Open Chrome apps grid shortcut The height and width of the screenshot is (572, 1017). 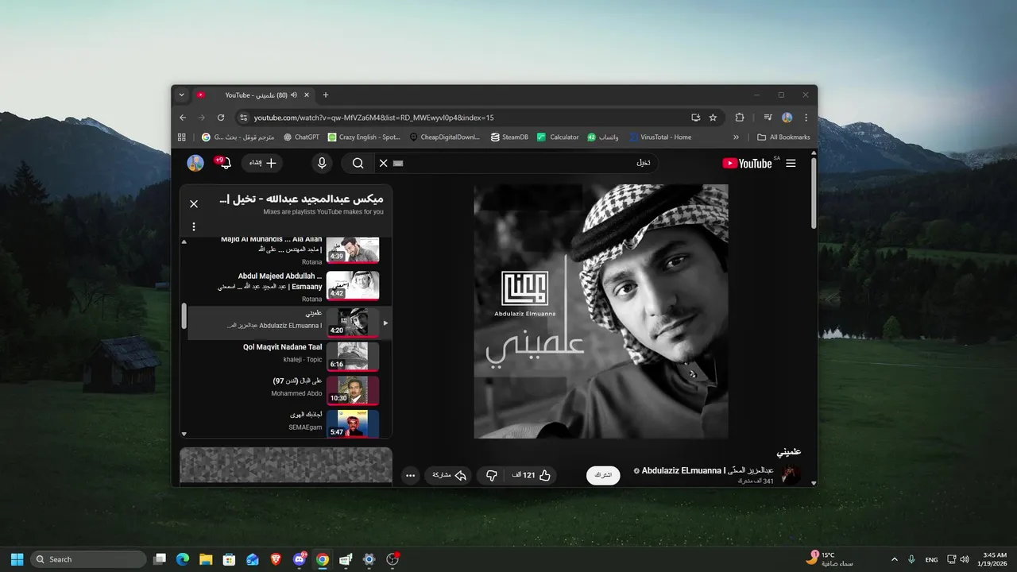click(x=182, y=137)
